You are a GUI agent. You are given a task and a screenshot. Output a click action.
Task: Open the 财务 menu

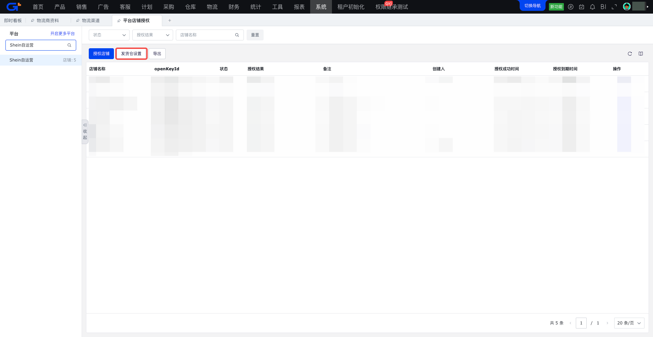(234, 7)
